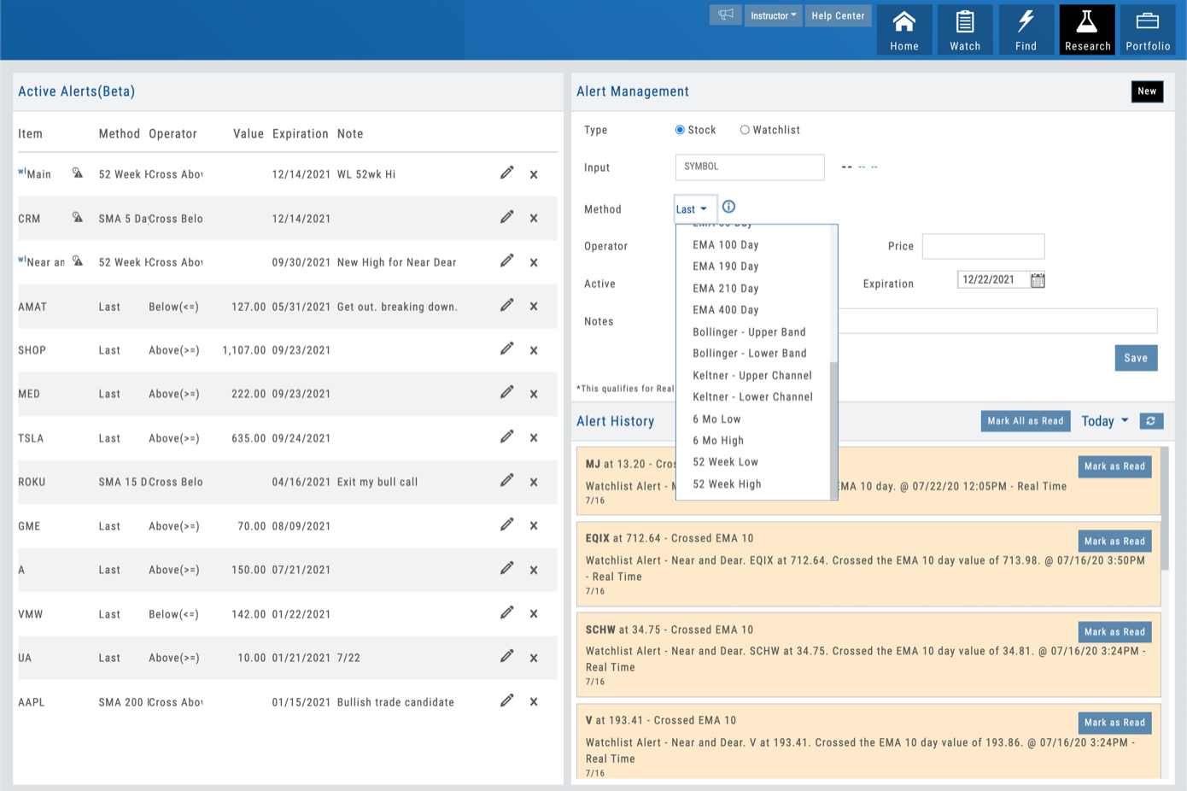Click the Value column header
The height and width of the screenshot is (791, 1187).
pos(249,134)
